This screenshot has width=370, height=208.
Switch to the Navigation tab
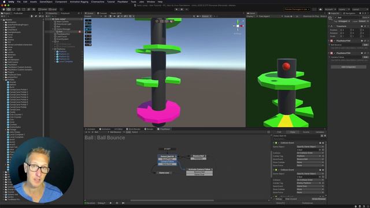(349, 13)
